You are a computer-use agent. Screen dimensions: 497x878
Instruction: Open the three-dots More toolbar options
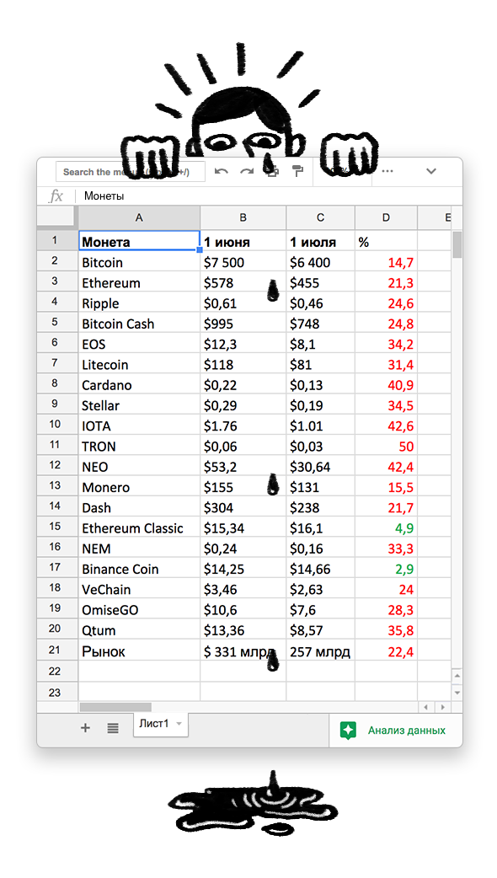click(x=387, y=171)
